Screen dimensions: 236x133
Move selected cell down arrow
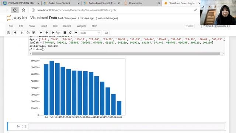click(47, 33)
